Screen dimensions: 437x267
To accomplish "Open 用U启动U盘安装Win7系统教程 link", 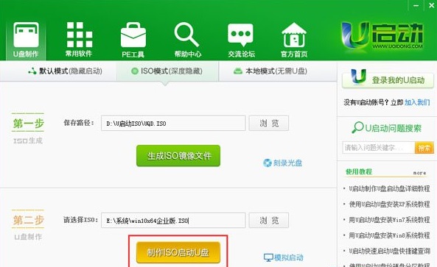I will (x=389, y=220).
